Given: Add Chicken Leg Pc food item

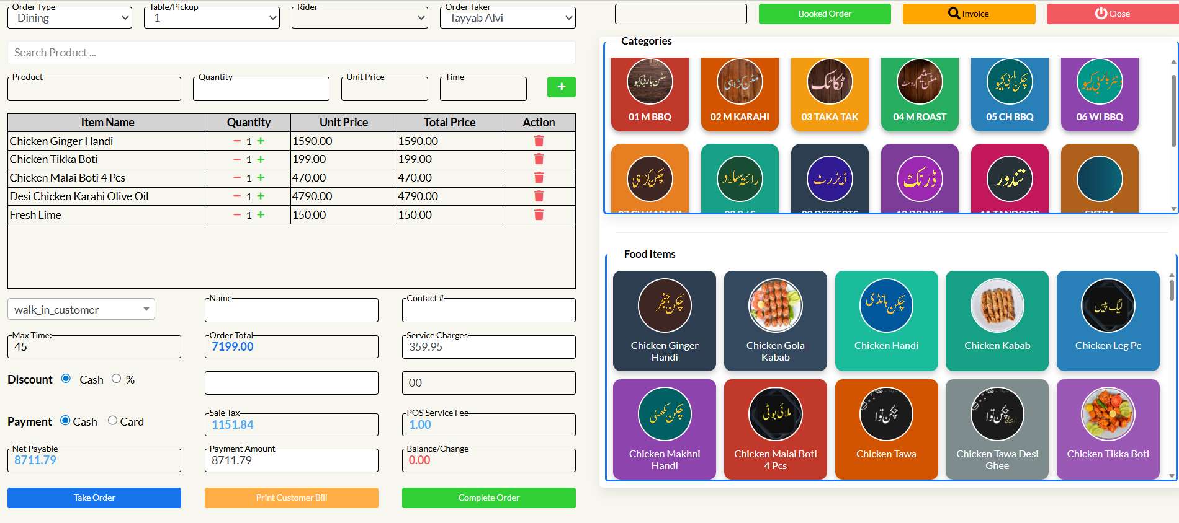Looking at the screenshot, I should [1108, 321].
